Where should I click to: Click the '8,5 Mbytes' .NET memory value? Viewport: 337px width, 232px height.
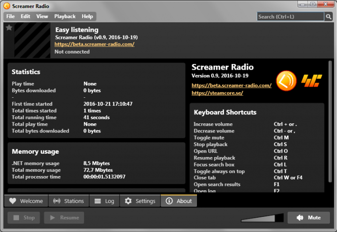[96, 163]
